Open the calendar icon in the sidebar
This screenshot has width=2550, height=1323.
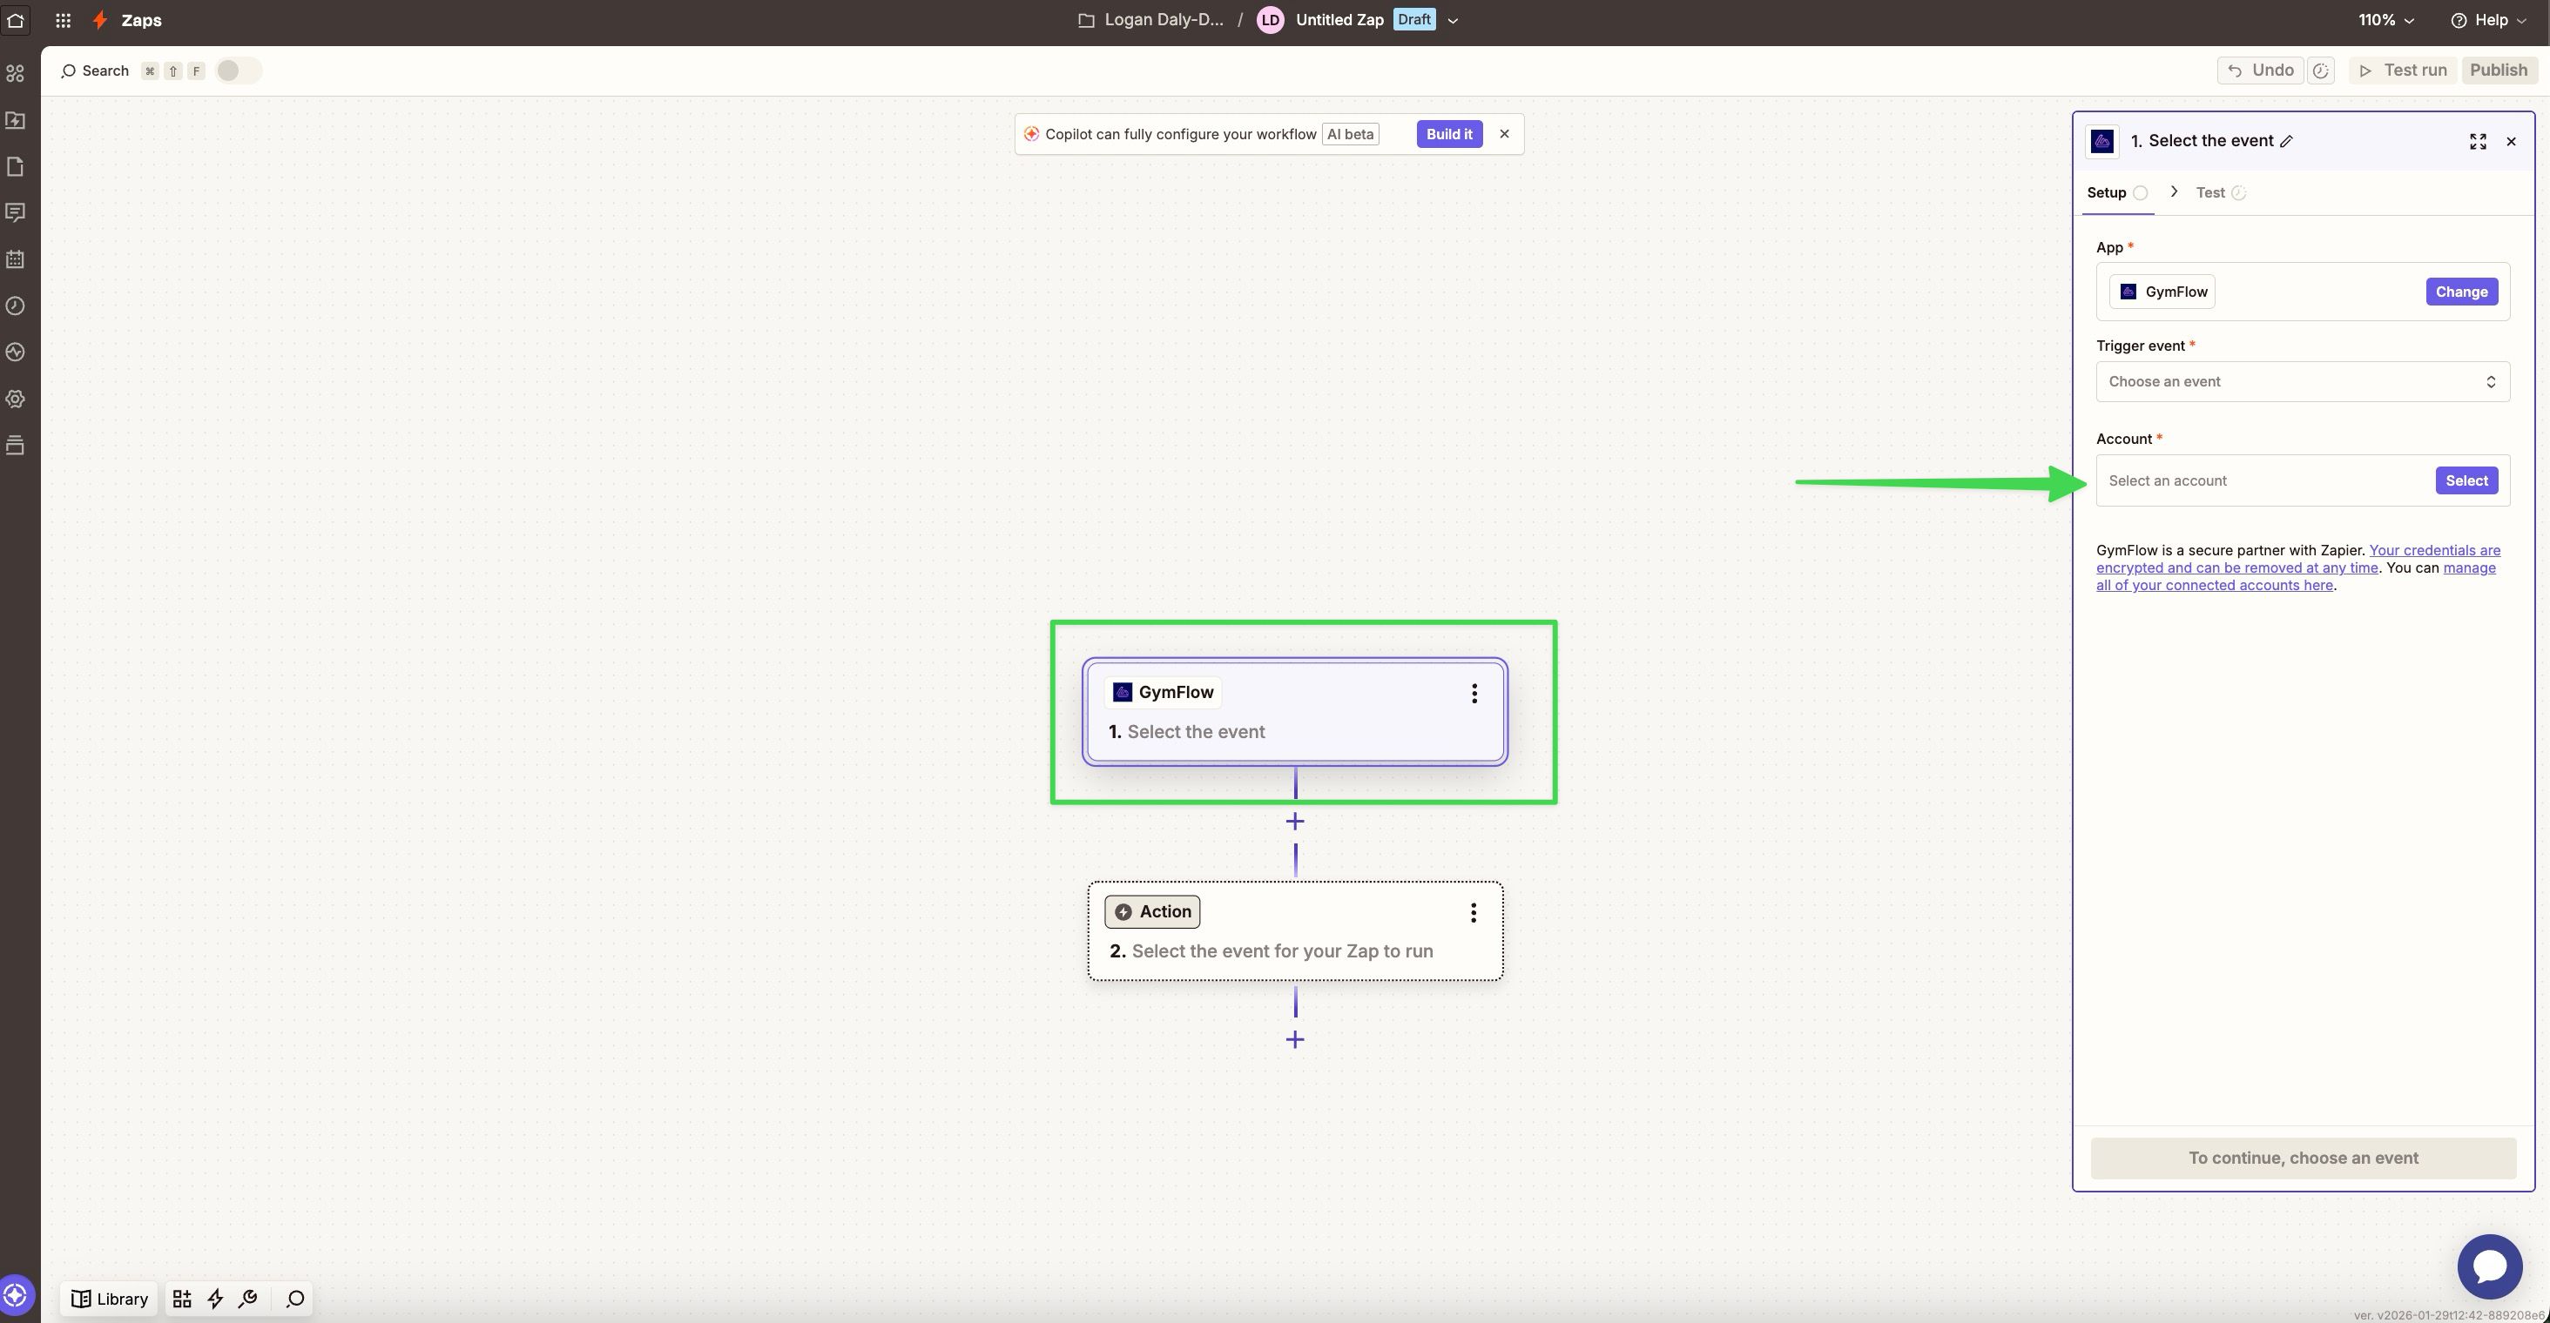[x=15, y=259]
